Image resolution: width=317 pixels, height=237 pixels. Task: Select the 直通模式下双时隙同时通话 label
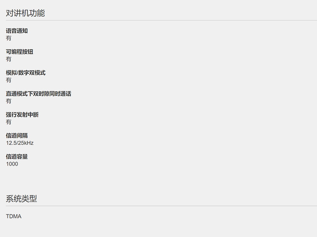38,94
